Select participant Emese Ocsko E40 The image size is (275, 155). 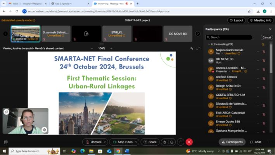[237, 123]
